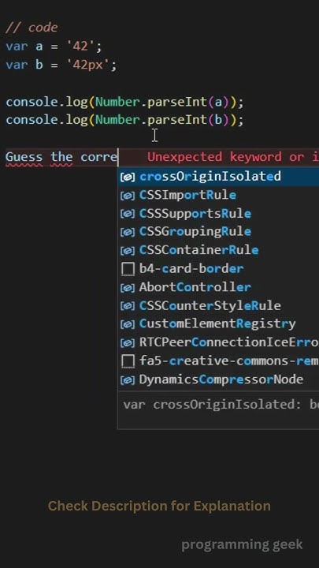Click the 'Guess' word with red squiggle
Viewport: 319px width, 568px height.
coord(24,158)
